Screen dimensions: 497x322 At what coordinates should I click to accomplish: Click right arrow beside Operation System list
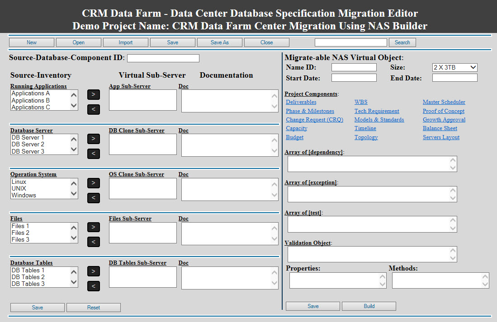[93, 183]
